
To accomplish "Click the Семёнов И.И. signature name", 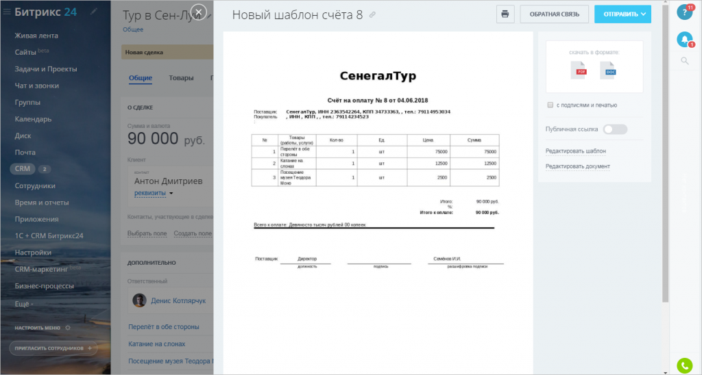I will point(447,259).
